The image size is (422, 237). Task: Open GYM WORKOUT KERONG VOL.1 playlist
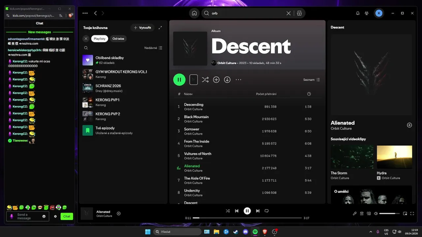[123, 74]
